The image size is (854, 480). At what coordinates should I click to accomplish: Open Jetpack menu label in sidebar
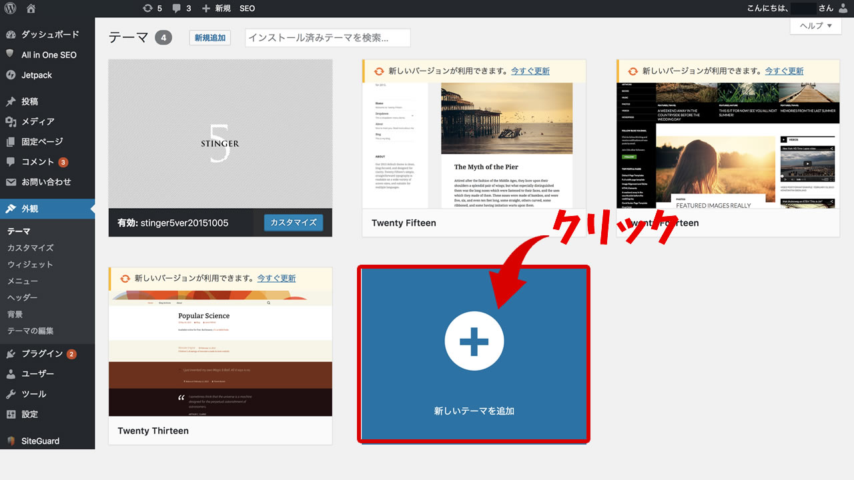pos(37,75)
